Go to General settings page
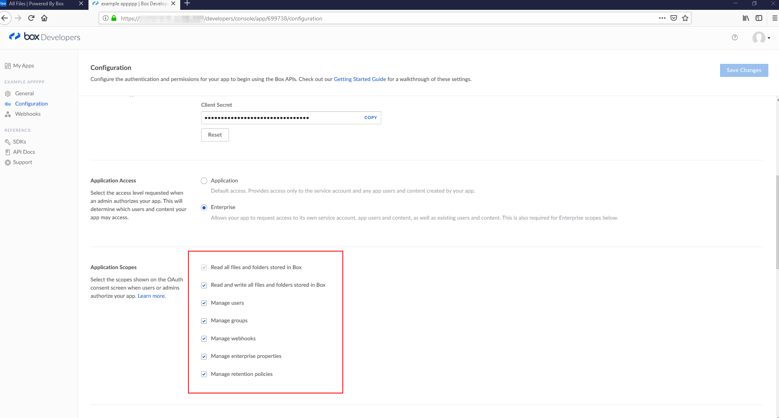This screenshot has width=779, height=418. (25, 94)
